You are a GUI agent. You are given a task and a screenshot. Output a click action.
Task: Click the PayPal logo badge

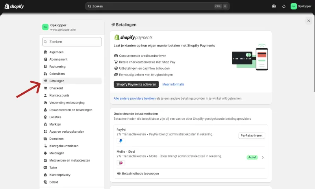coord(121,141)
